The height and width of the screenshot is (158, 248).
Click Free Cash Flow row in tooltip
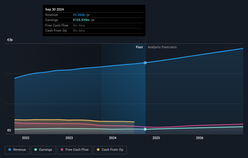pos(94,25)
